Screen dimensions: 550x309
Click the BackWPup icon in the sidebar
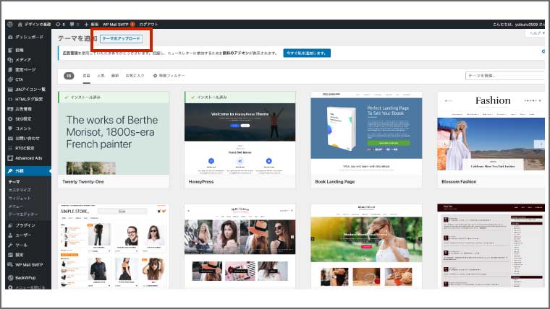[10, 277]
